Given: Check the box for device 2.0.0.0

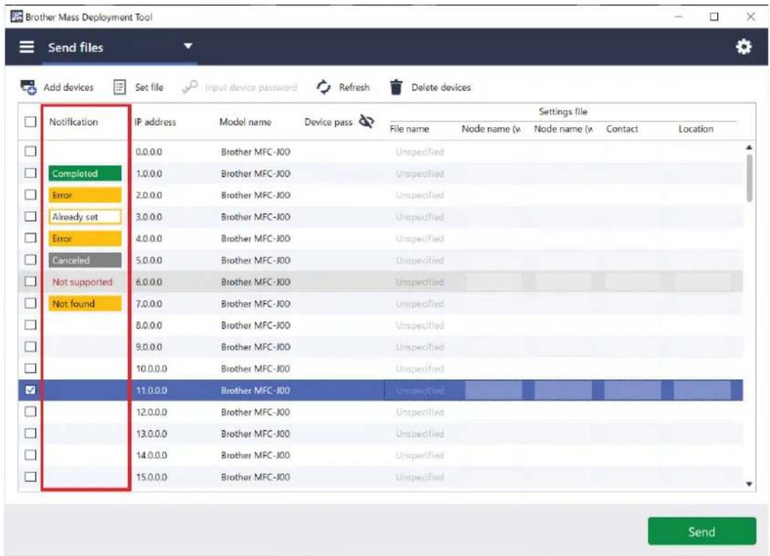Looking at the screenshot, I should click(x=31, y=194).
